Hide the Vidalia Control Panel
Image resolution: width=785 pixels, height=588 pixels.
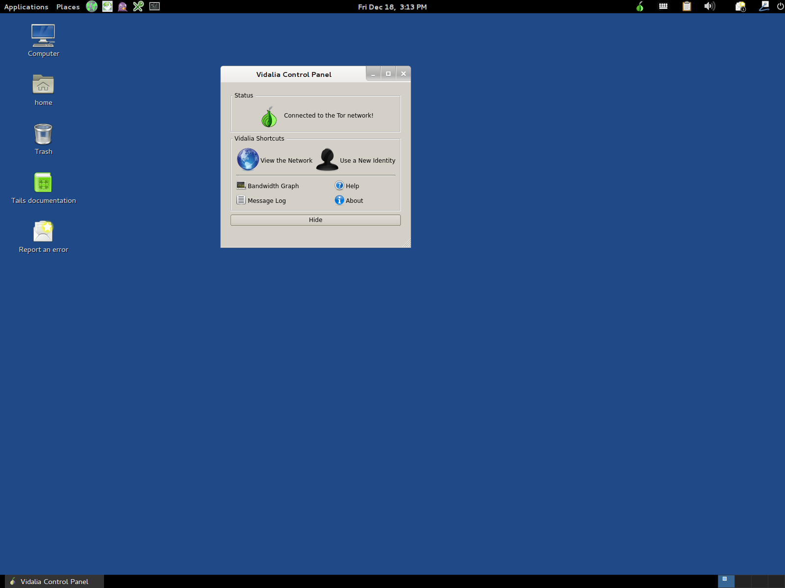coord(315,220)
